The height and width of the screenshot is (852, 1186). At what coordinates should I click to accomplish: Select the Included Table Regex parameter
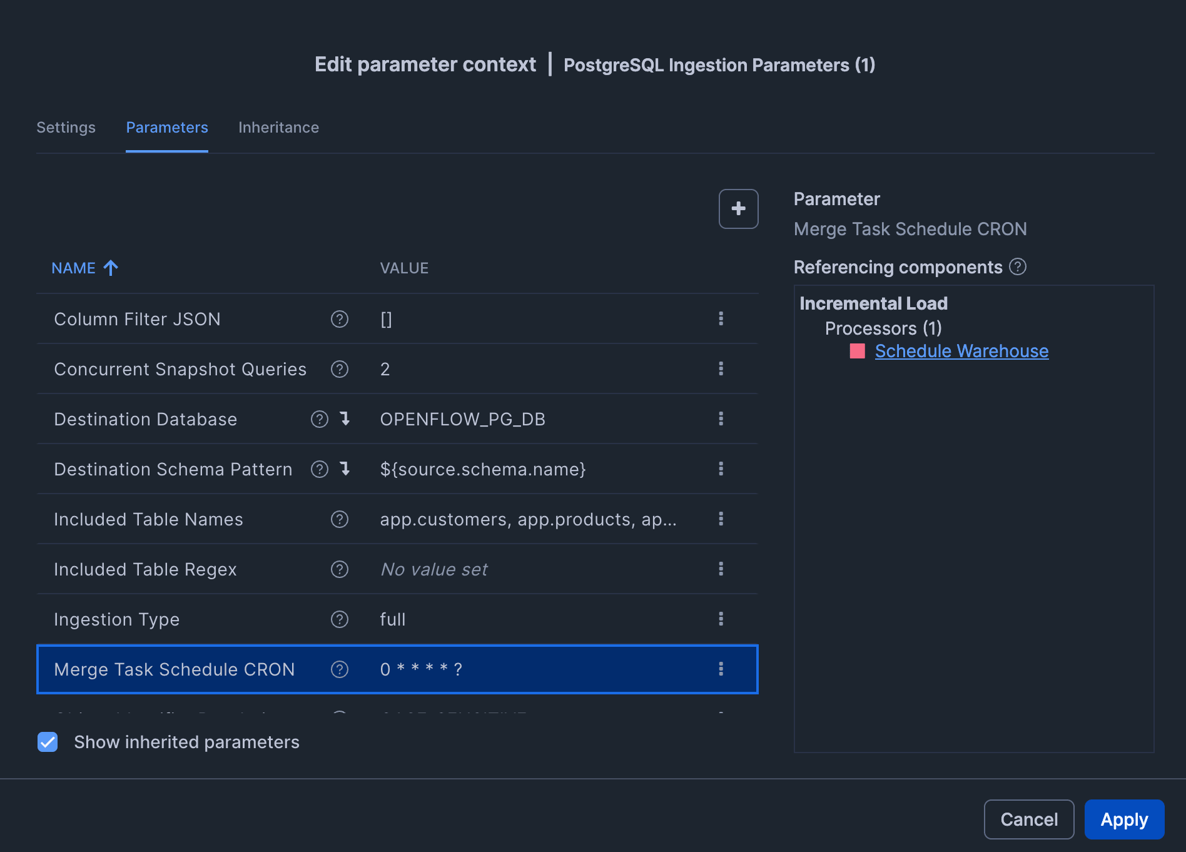pos(145,569)
